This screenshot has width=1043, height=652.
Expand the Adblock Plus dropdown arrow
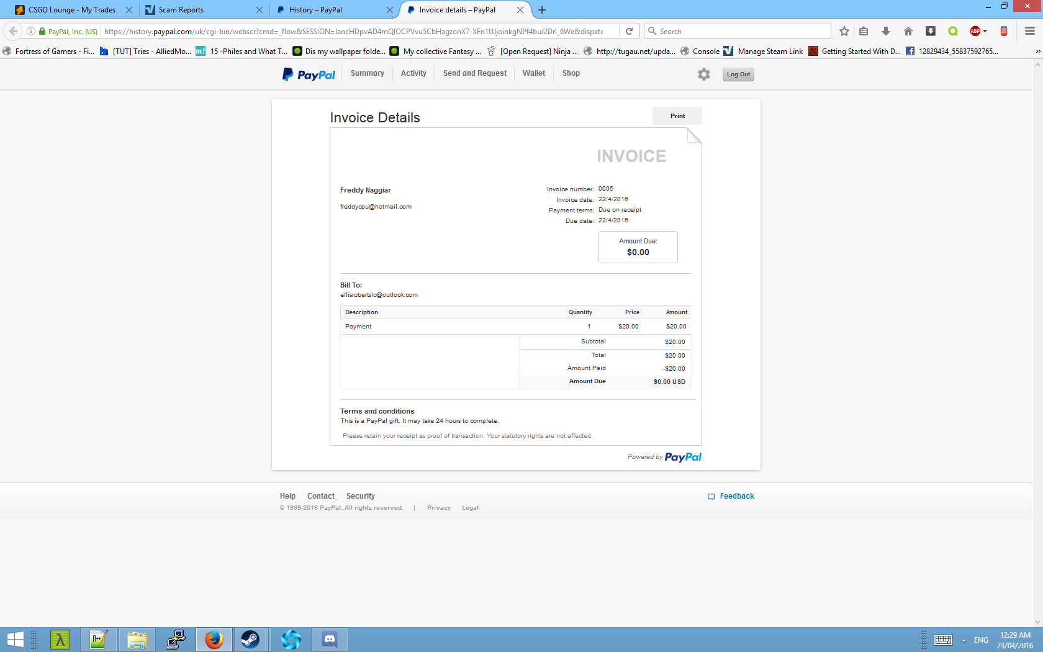(x=985, y=32)
